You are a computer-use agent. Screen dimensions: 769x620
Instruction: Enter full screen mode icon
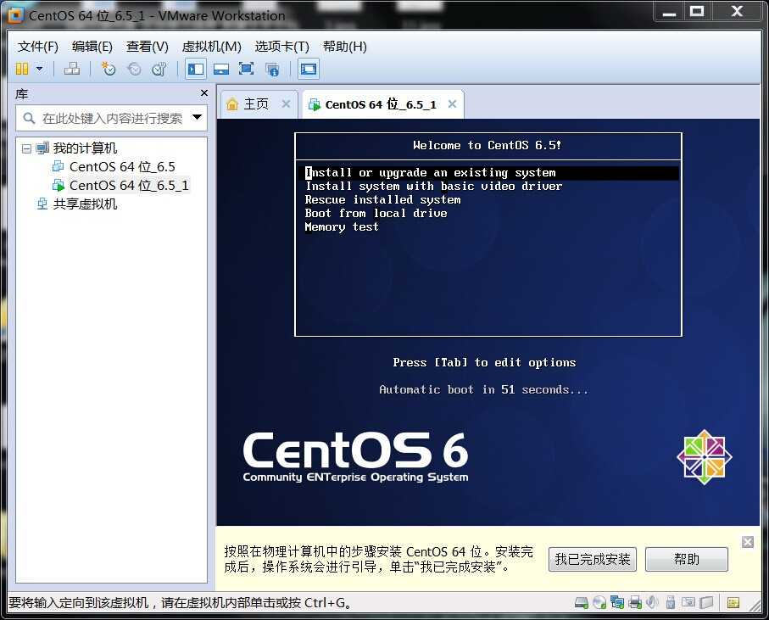[x=246, y=69]
